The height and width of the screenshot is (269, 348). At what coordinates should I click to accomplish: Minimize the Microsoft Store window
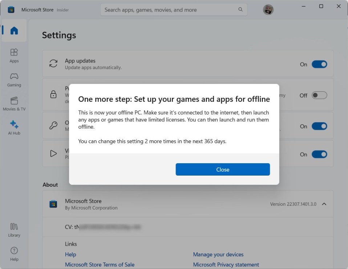[x=304, y=6]
